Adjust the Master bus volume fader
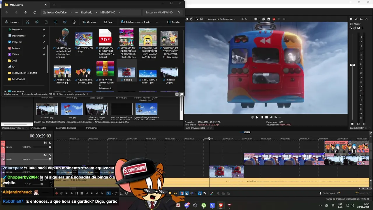 coord(352,65)
